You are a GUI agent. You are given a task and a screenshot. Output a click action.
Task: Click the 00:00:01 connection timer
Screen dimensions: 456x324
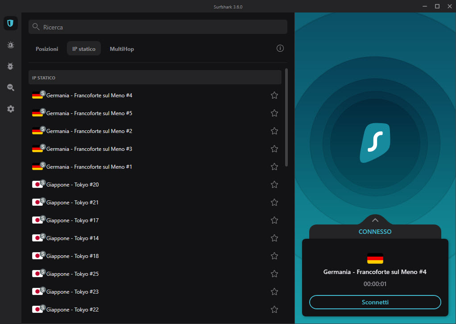(375, 284)
